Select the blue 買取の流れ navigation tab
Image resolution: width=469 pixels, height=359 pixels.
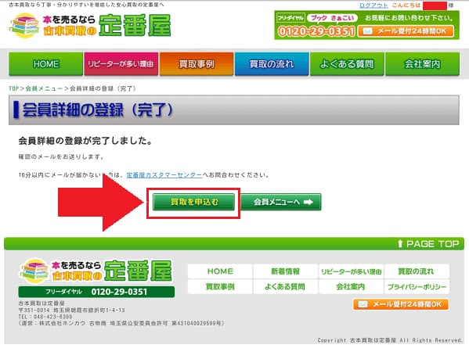(272, 63)
